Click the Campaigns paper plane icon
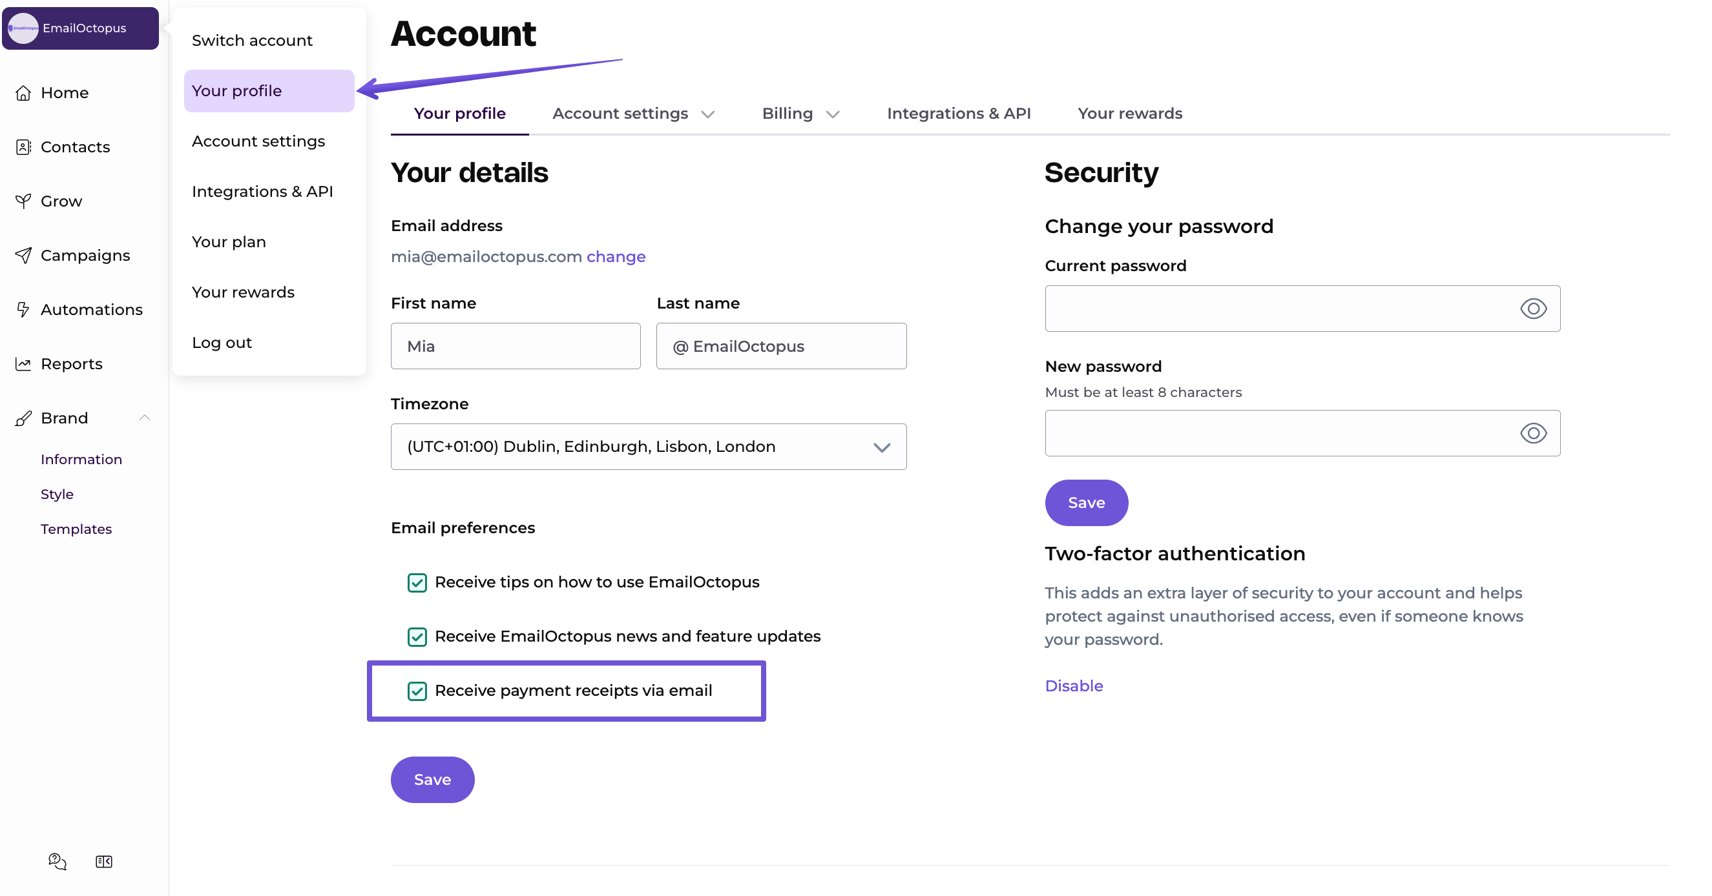This screenshot has height=896, width=1712. (x=23, y=256)
